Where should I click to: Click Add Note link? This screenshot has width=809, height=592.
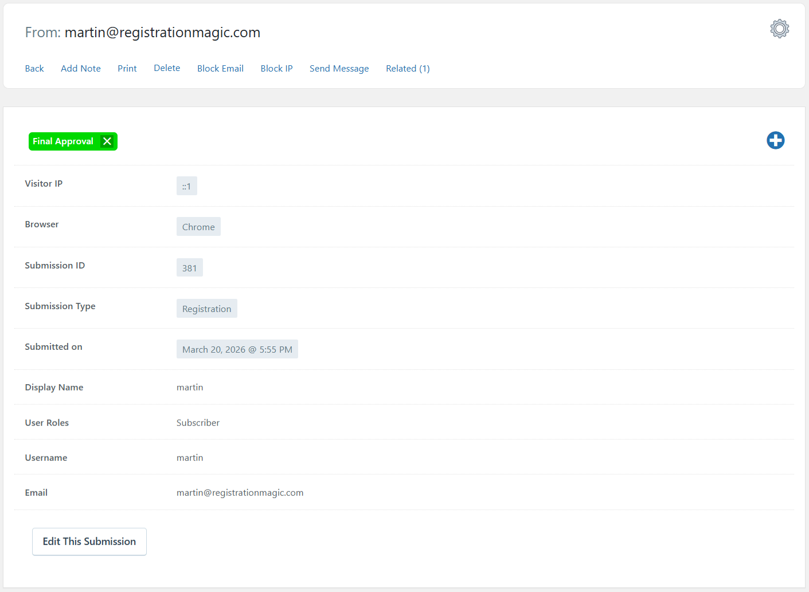81,69
